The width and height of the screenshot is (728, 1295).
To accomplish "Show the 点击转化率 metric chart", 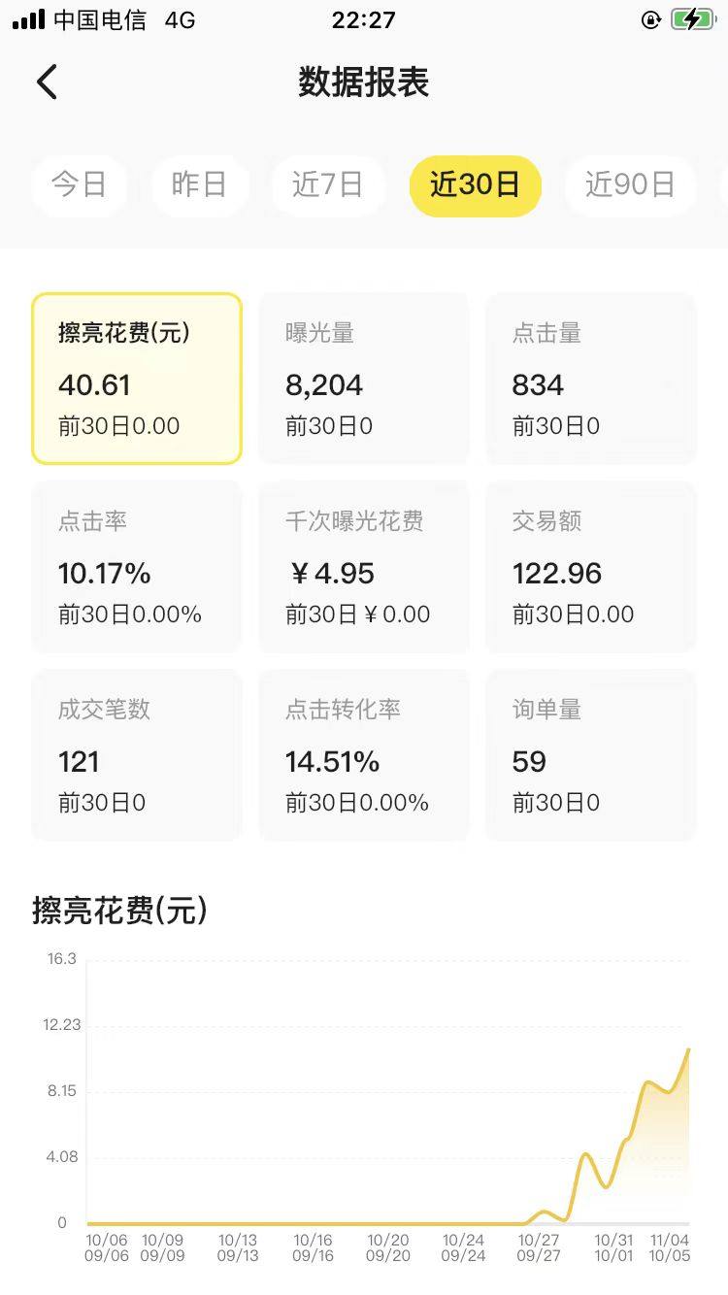I will click(x=364, y=755).
